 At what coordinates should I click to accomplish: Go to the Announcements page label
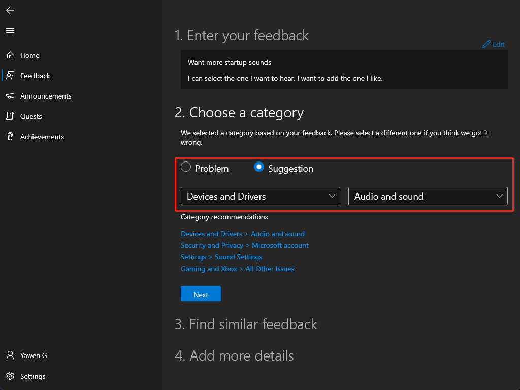(x=46, y=96)
